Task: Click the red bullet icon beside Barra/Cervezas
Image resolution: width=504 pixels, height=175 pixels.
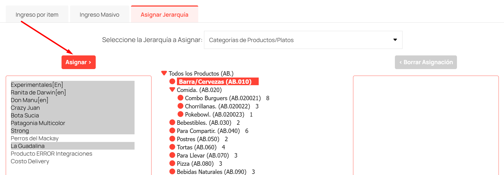Action: pos(173,81)
